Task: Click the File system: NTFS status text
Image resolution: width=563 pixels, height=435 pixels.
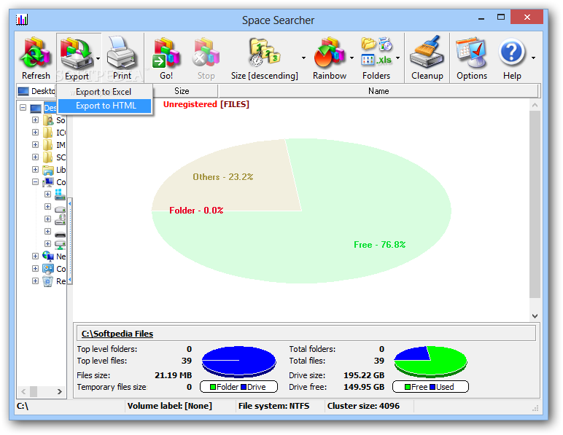Action: [x=273, y=406]
